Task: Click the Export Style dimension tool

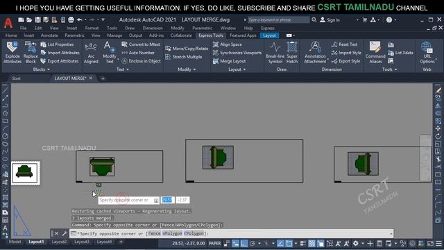Action: [346, 61]
